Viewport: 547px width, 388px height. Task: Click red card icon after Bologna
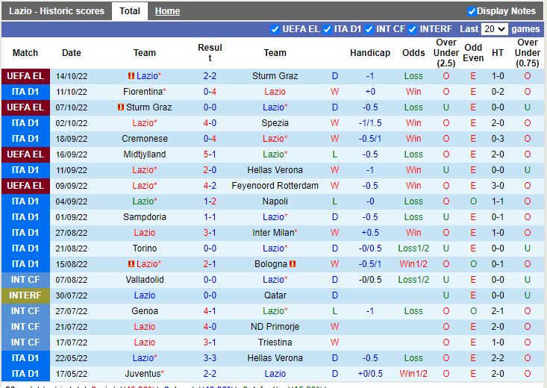click(x=293, y=264)
